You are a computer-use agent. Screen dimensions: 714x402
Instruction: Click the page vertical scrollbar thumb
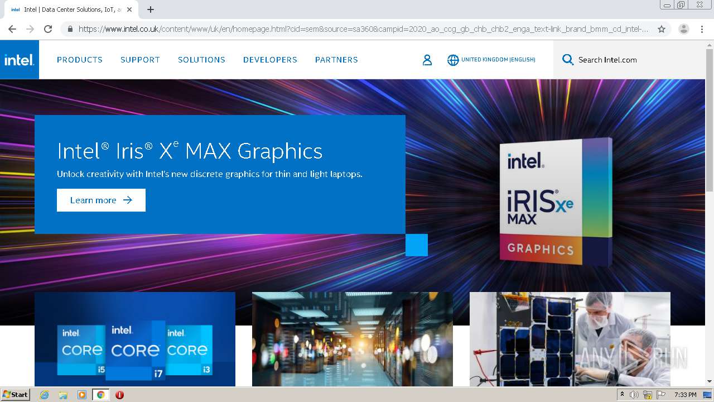[710, 120]
